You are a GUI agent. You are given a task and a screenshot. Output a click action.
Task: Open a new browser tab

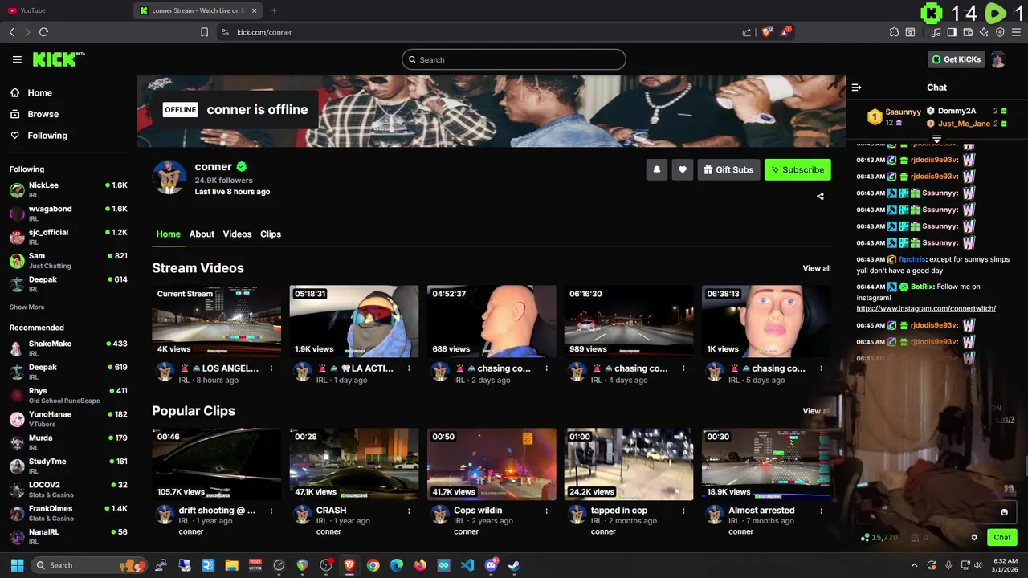point(274,10)
